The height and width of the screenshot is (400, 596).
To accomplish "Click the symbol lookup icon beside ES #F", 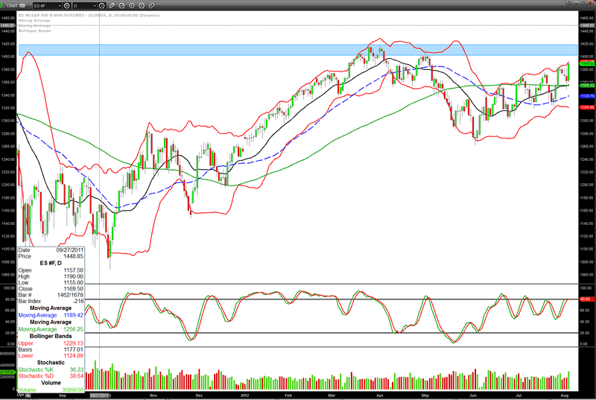I will (67, 6).
